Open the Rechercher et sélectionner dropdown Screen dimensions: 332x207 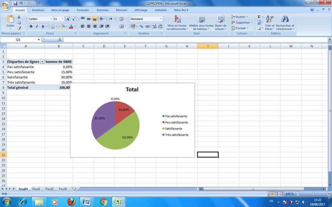click(x=285, y=23)
